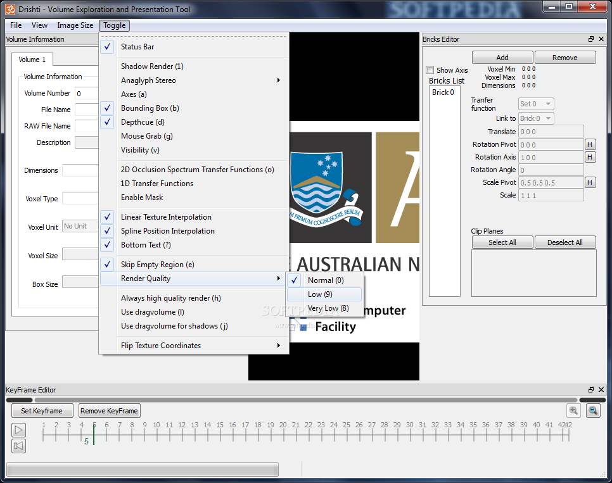
Task: Toggle off Depthcue (d)
Action: pyautogui.click(x=194, y=122)
